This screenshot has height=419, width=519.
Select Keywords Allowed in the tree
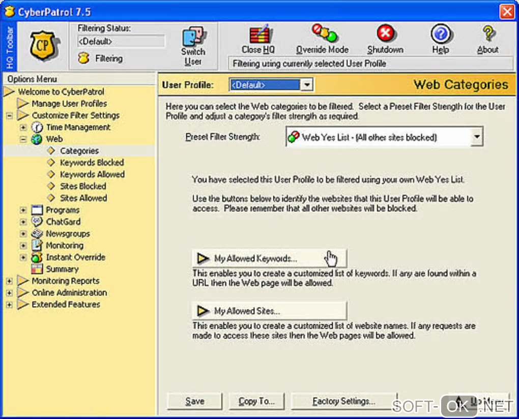tap(92, 174)
